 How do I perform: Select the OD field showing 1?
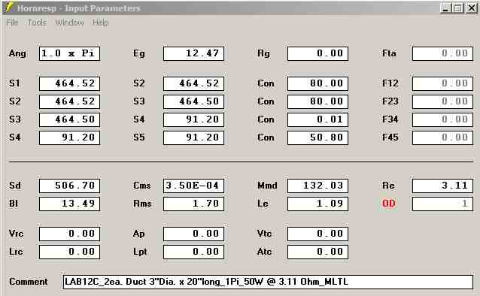point(442,204)
